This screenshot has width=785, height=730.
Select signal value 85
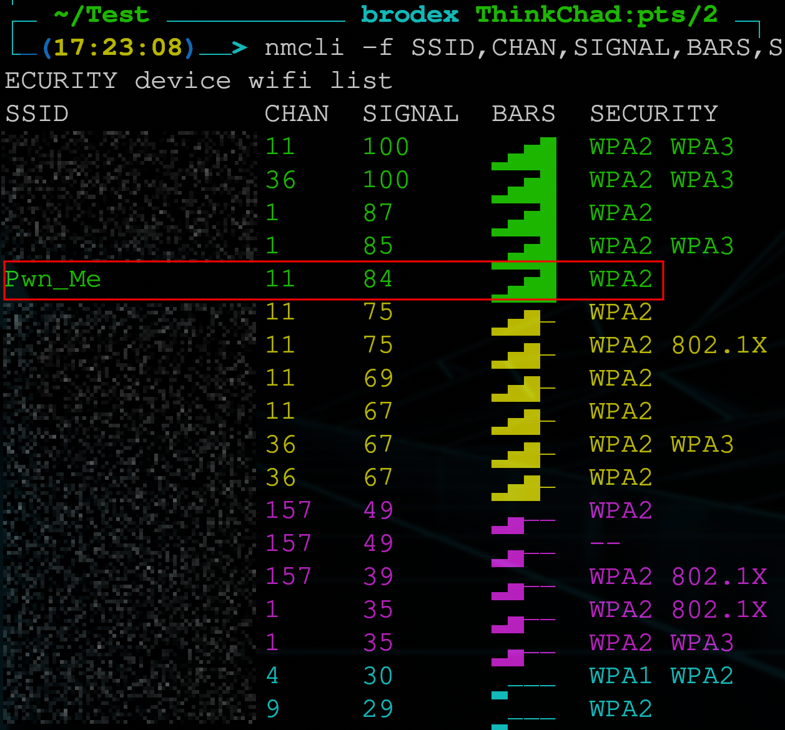[378, 246]
